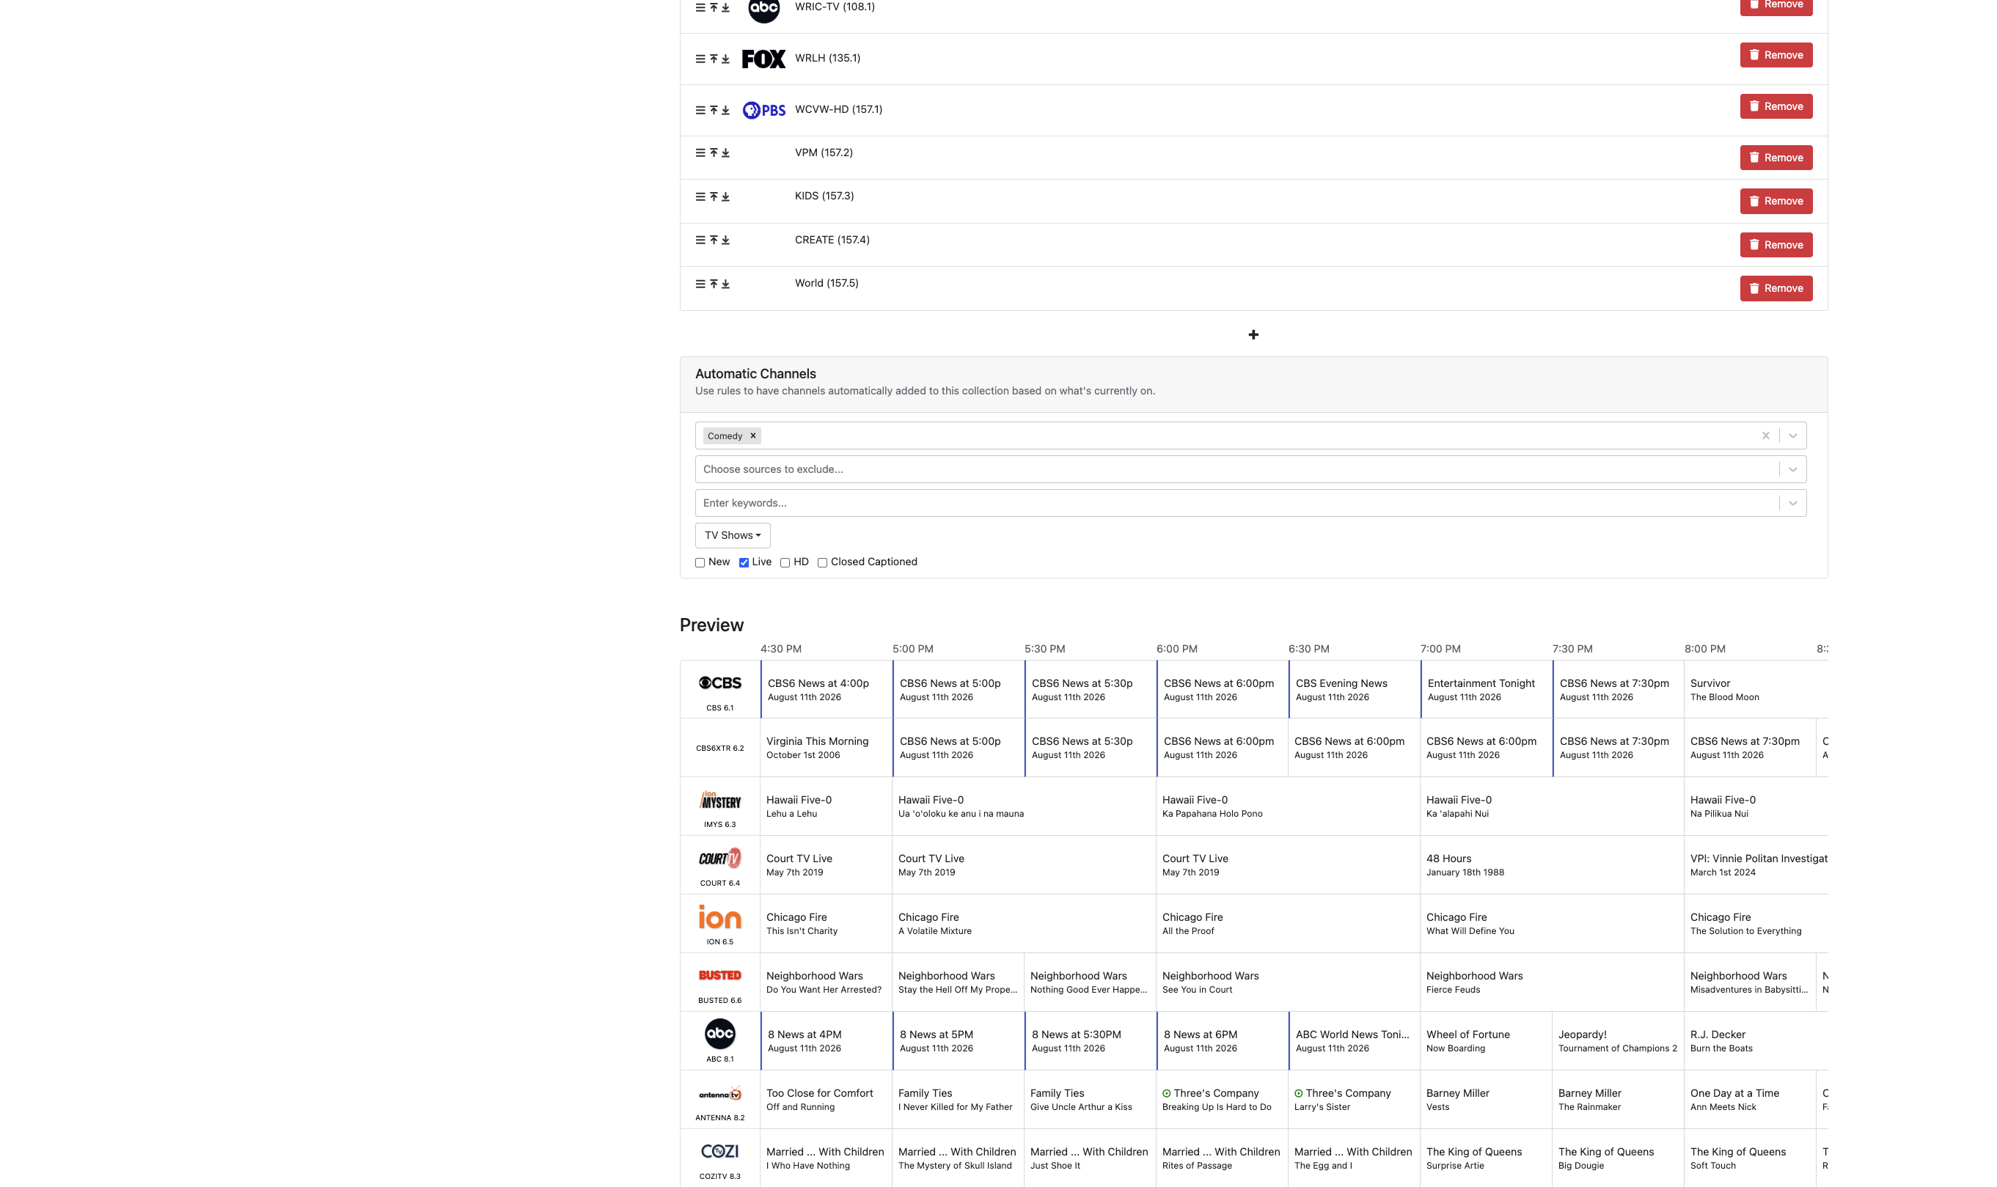
Task: Grab the drag handle for WRLH (135.1)
Action: (700, 59)
